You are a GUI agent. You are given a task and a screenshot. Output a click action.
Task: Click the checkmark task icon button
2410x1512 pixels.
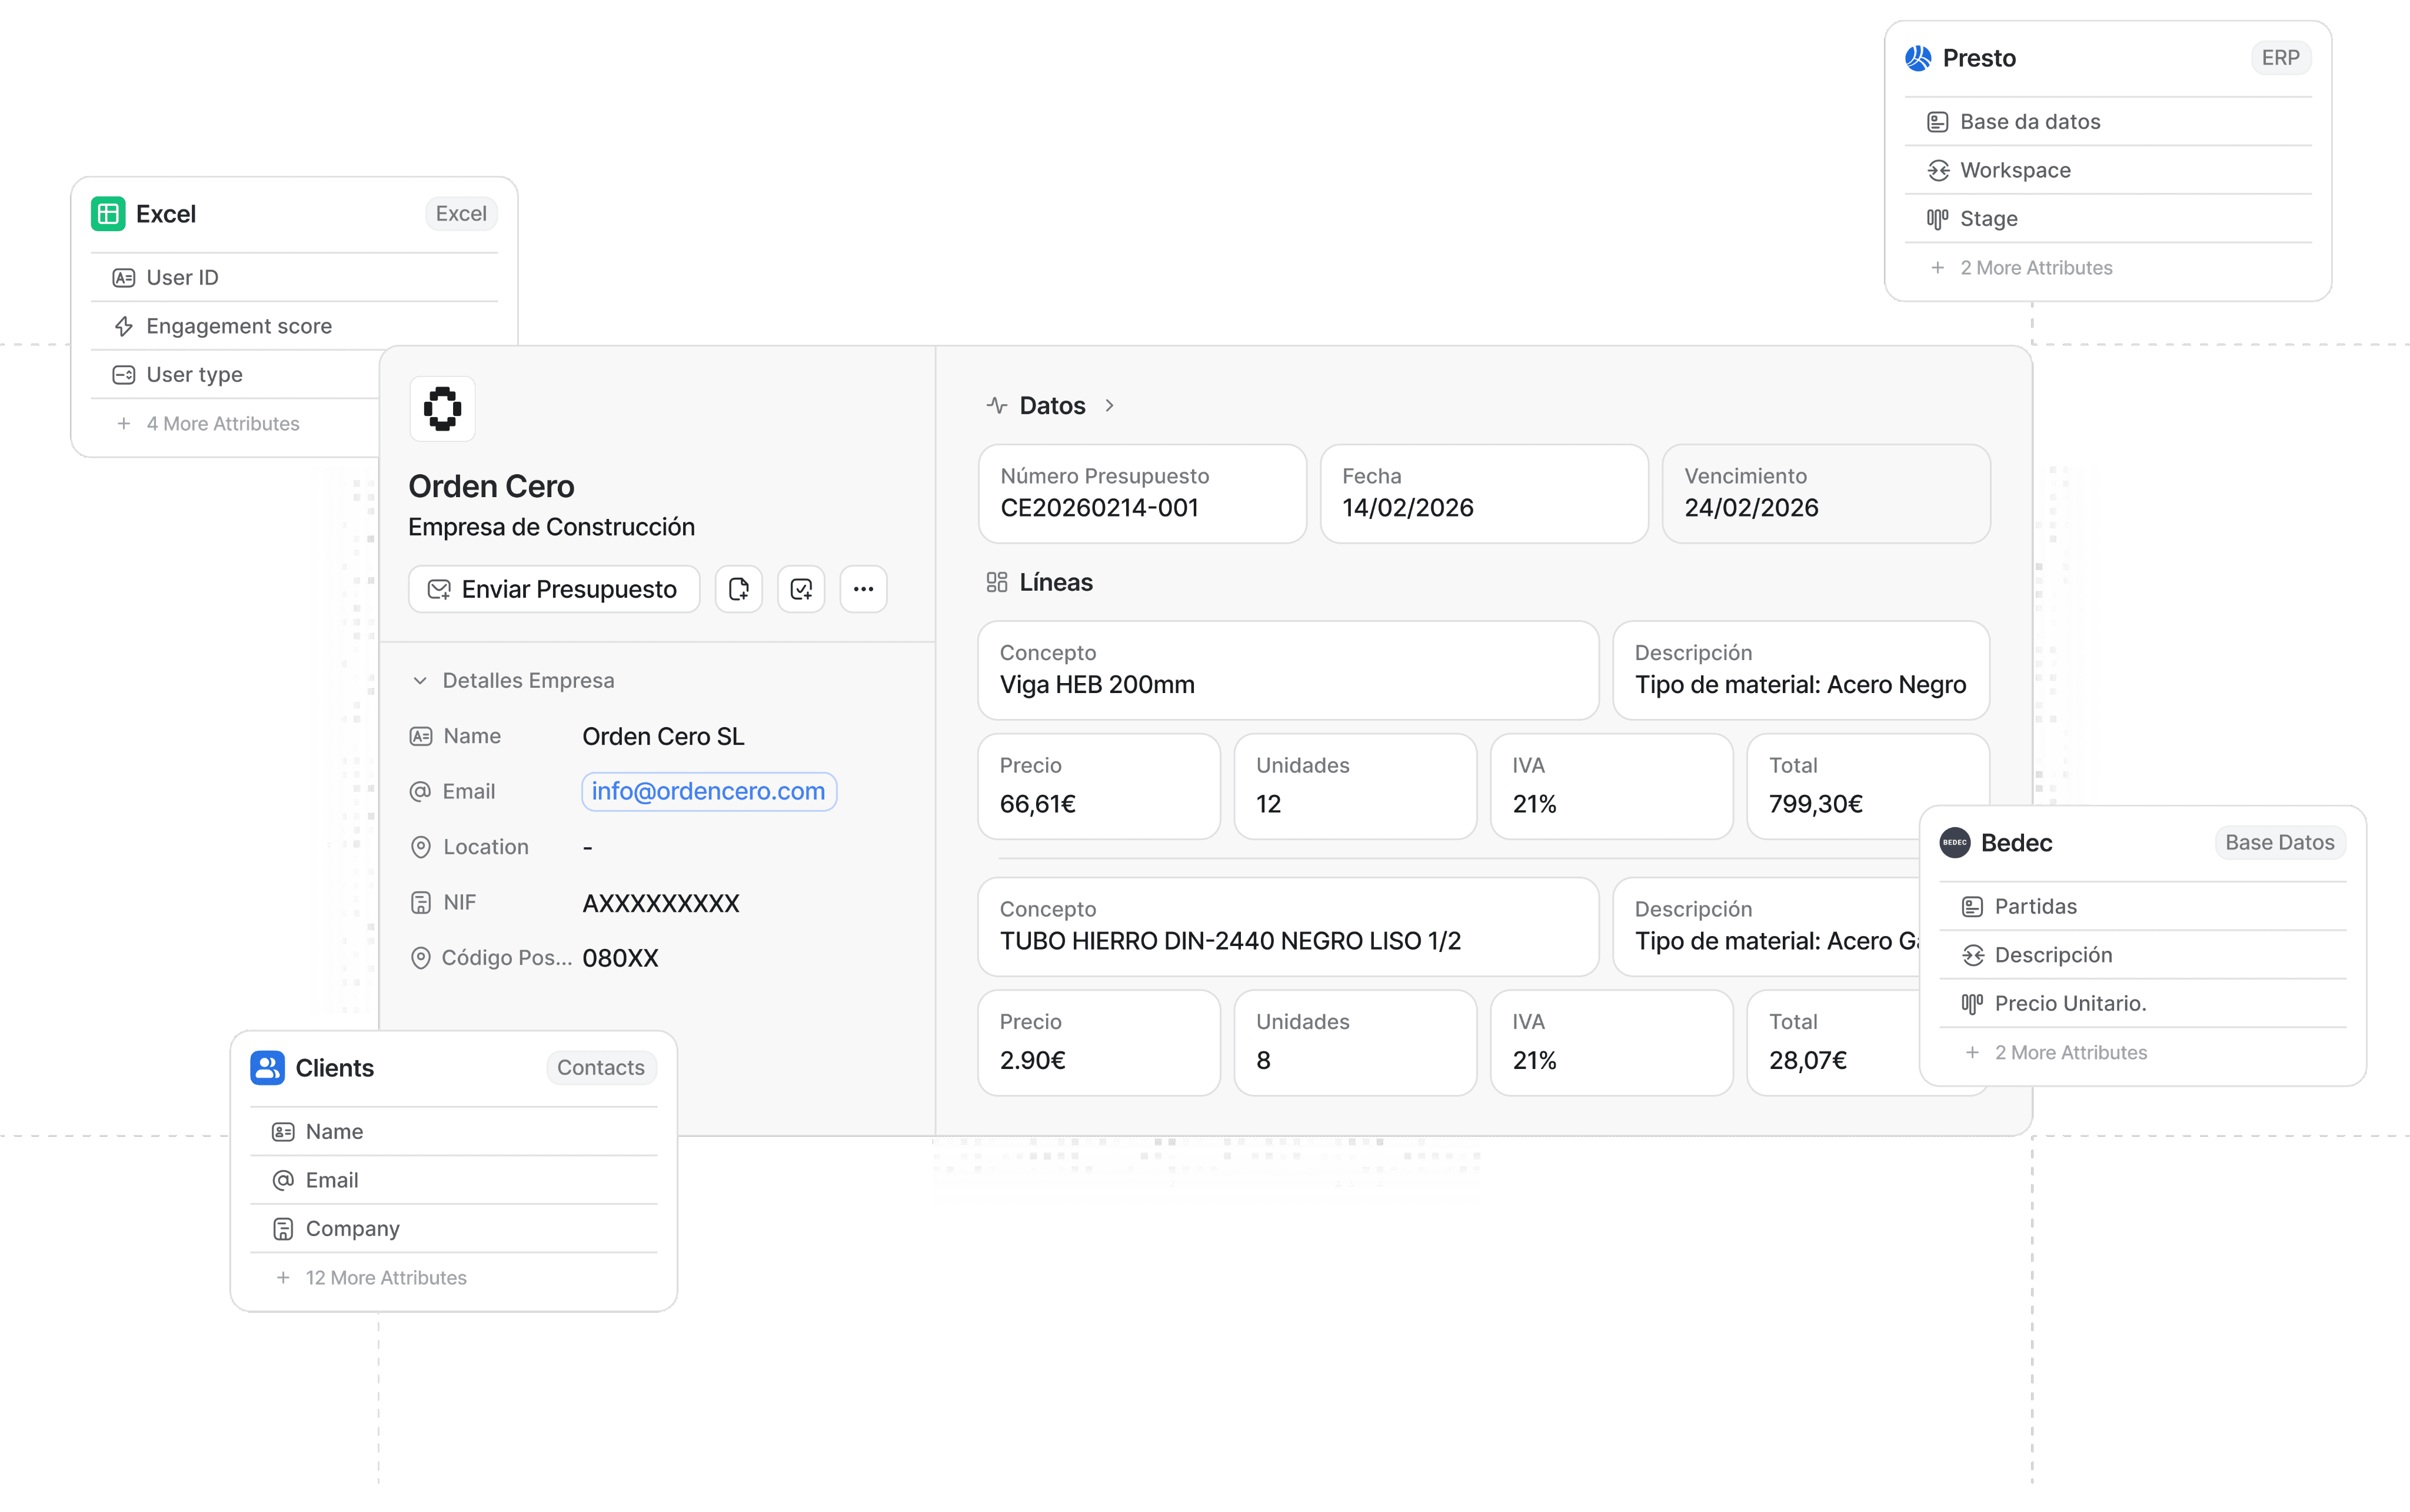(801, 589)
